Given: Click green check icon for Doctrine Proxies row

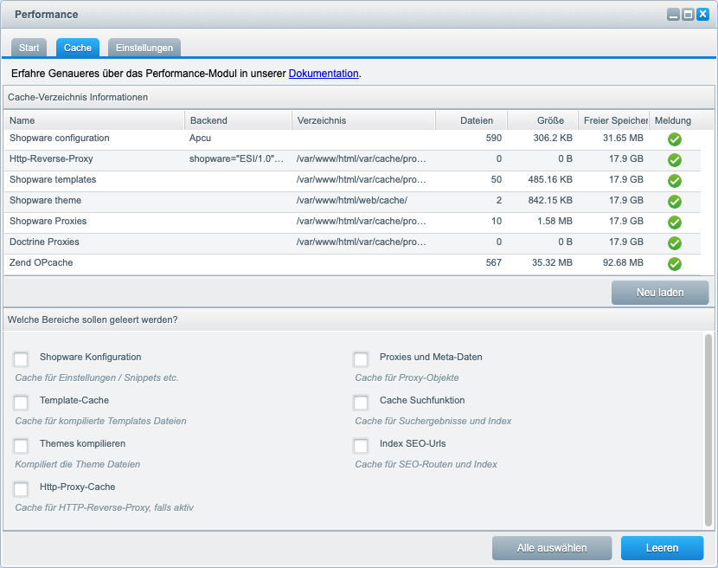Looking at the screenshot, I should [x=675, y=243].
